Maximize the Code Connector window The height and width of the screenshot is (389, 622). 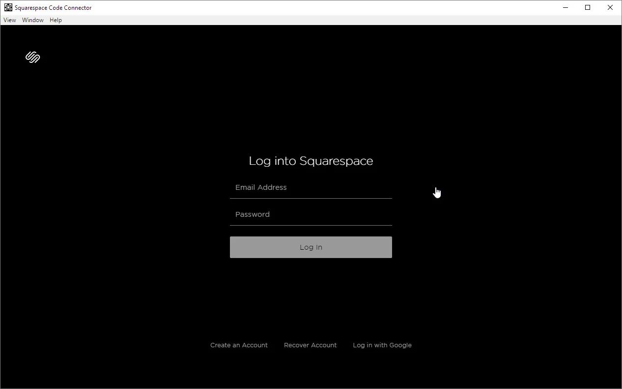(588, 7)
